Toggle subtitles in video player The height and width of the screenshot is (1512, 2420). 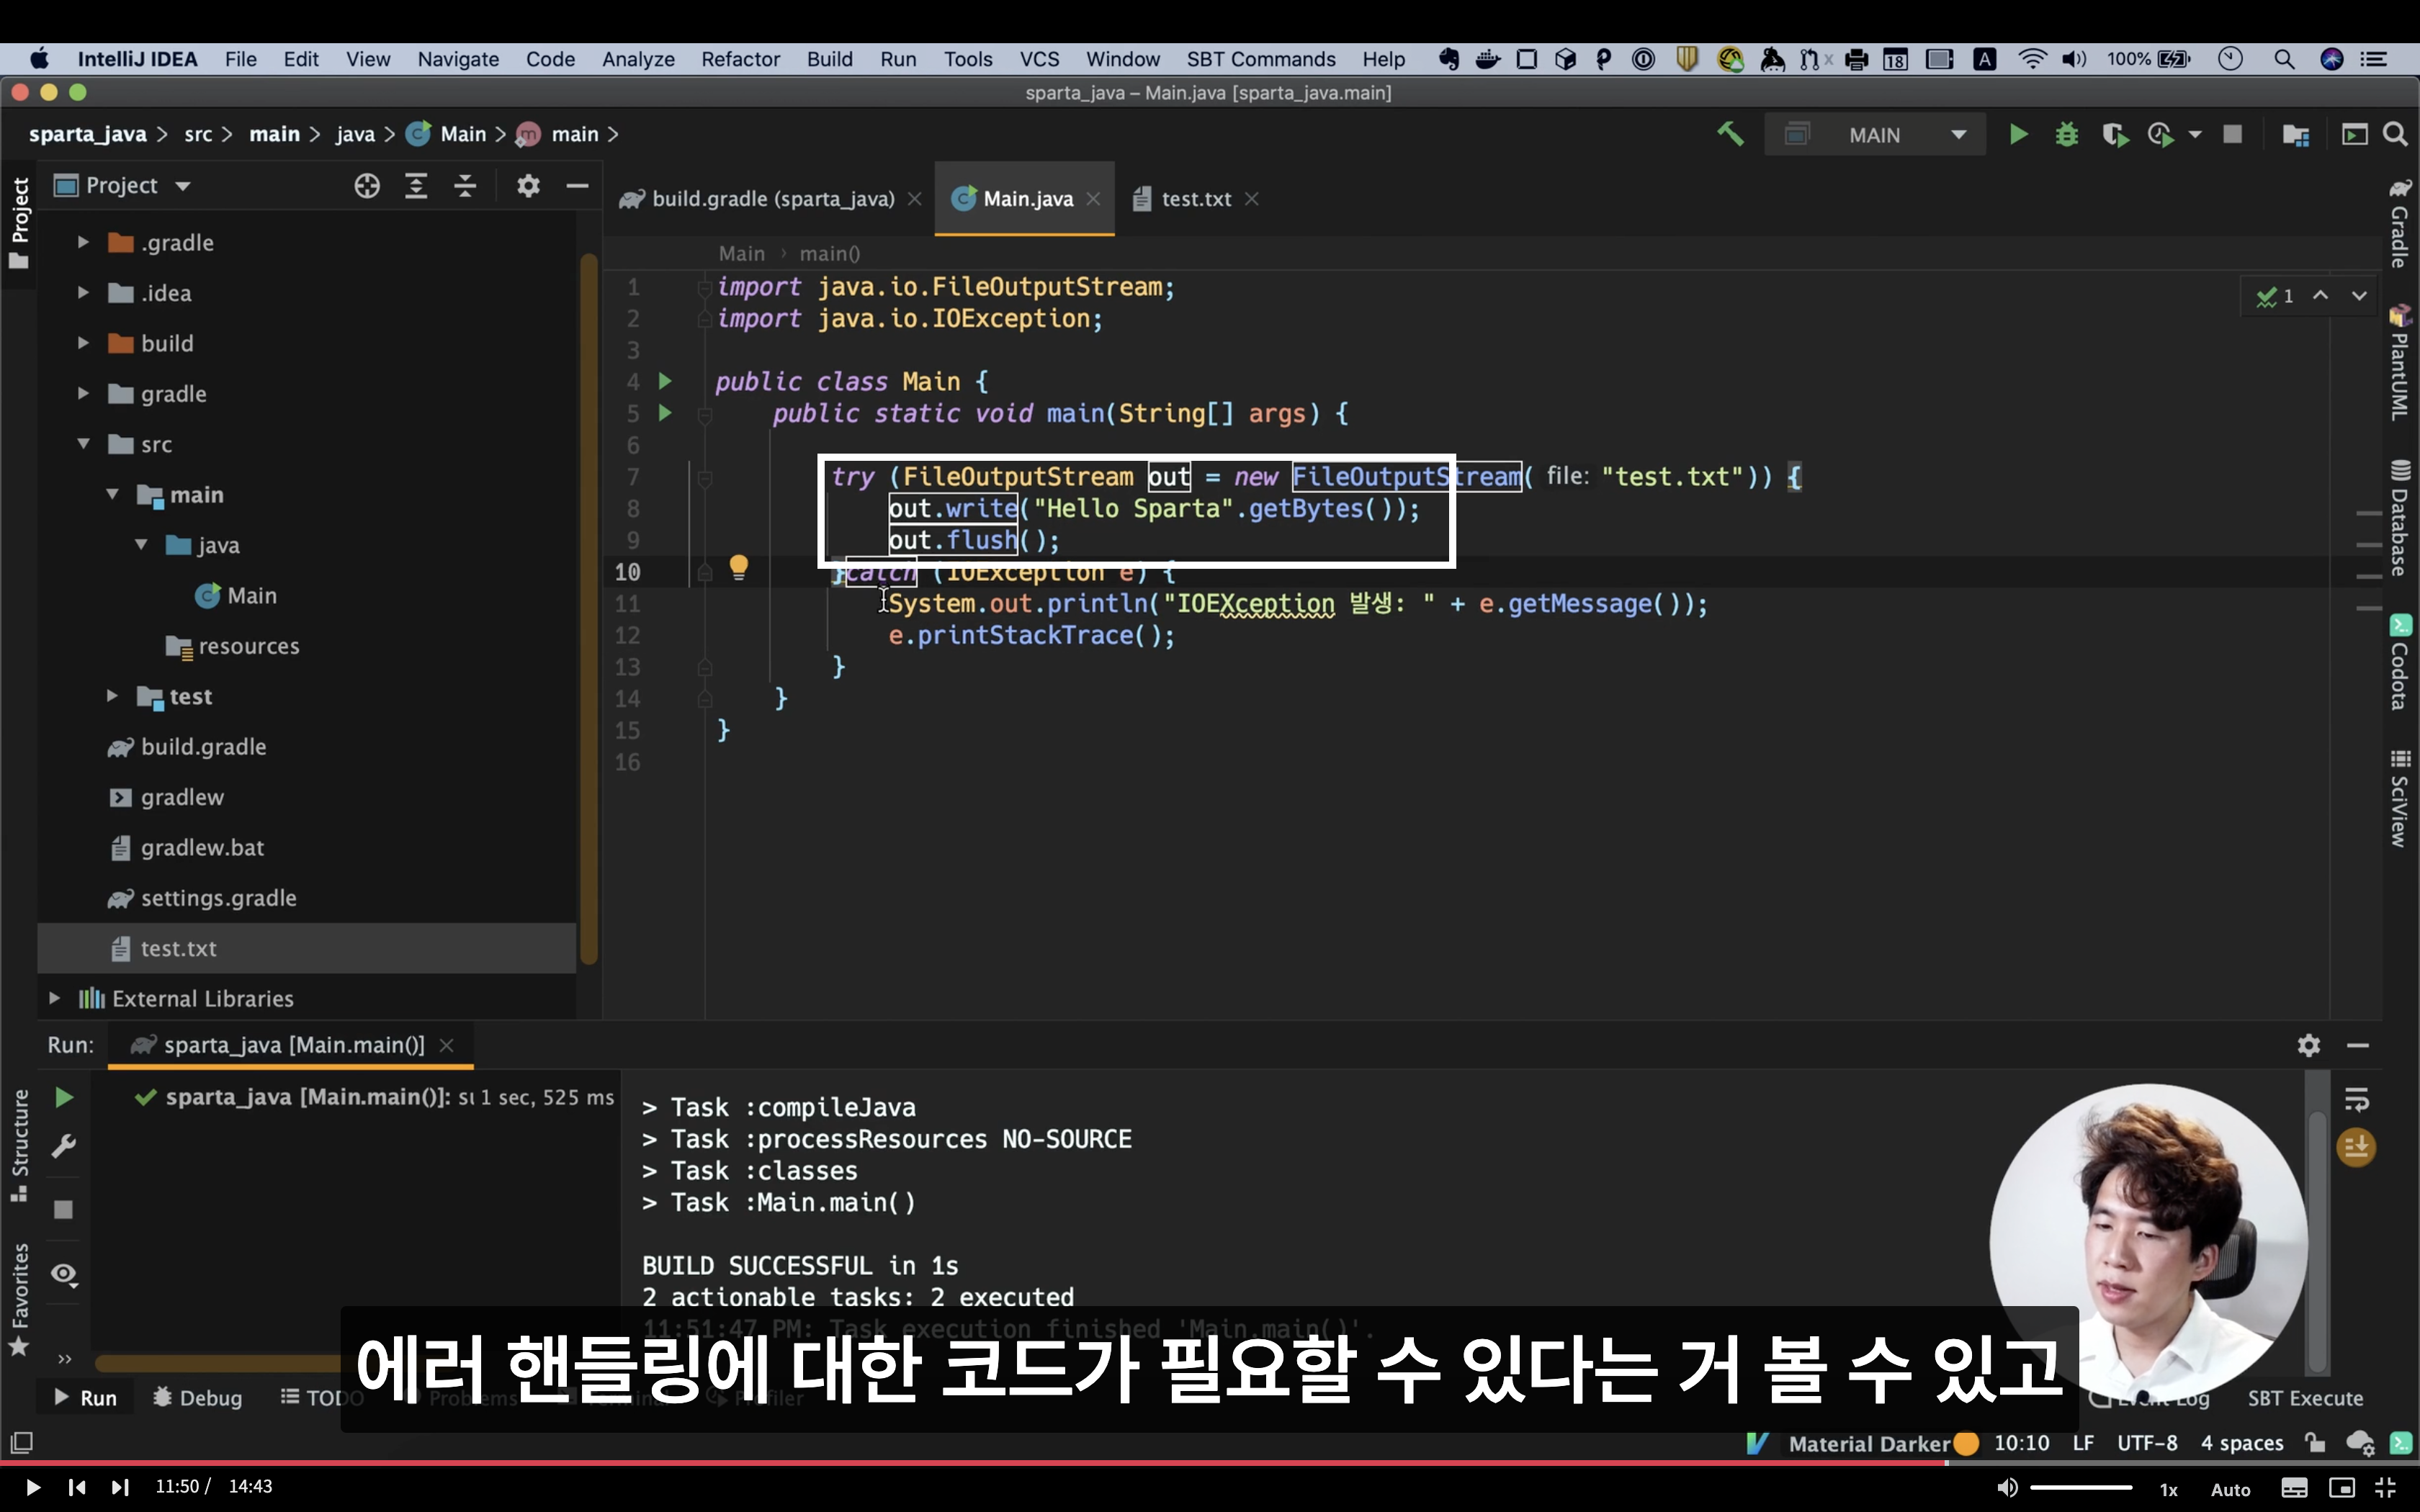pos(2294,1488)
